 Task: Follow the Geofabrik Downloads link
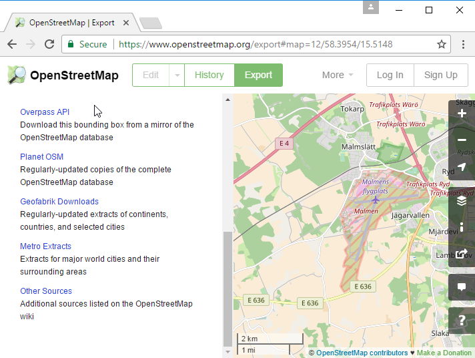click(59, 202)
